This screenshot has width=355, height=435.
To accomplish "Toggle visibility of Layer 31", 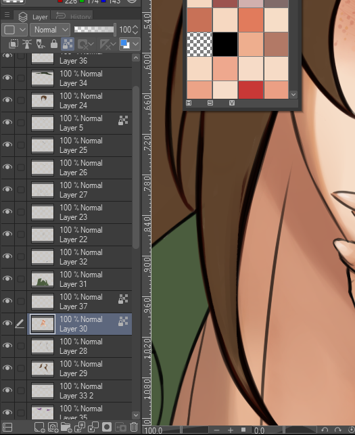I will click(7, 279).
